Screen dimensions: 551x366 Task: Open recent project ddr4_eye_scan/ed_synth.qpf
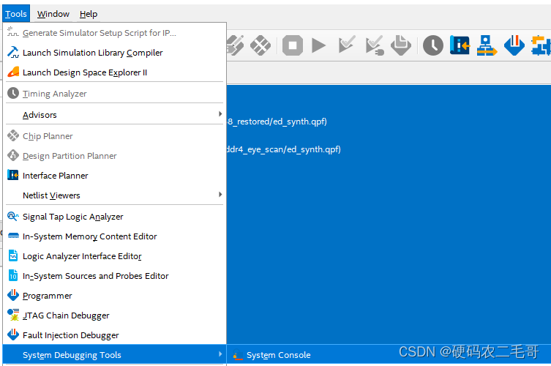point(283,149)
